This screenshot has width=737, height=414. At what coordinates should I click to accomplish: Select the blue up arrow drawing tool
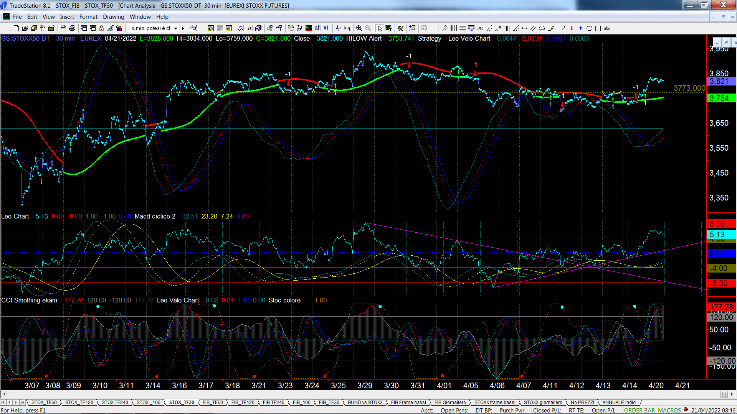pos(580,28)
